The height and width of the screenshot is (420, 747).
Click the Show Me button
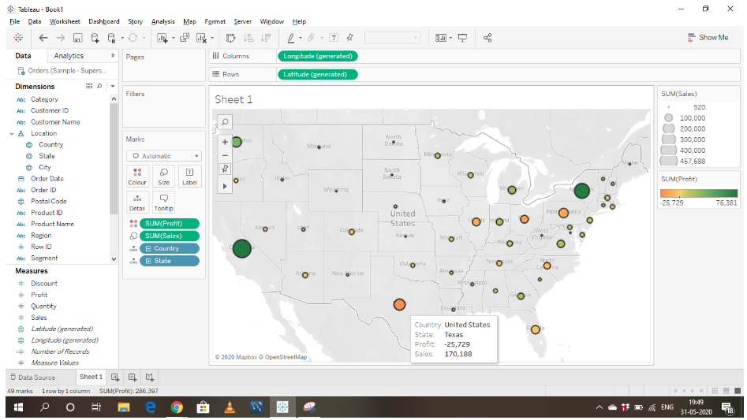[708, 37]
